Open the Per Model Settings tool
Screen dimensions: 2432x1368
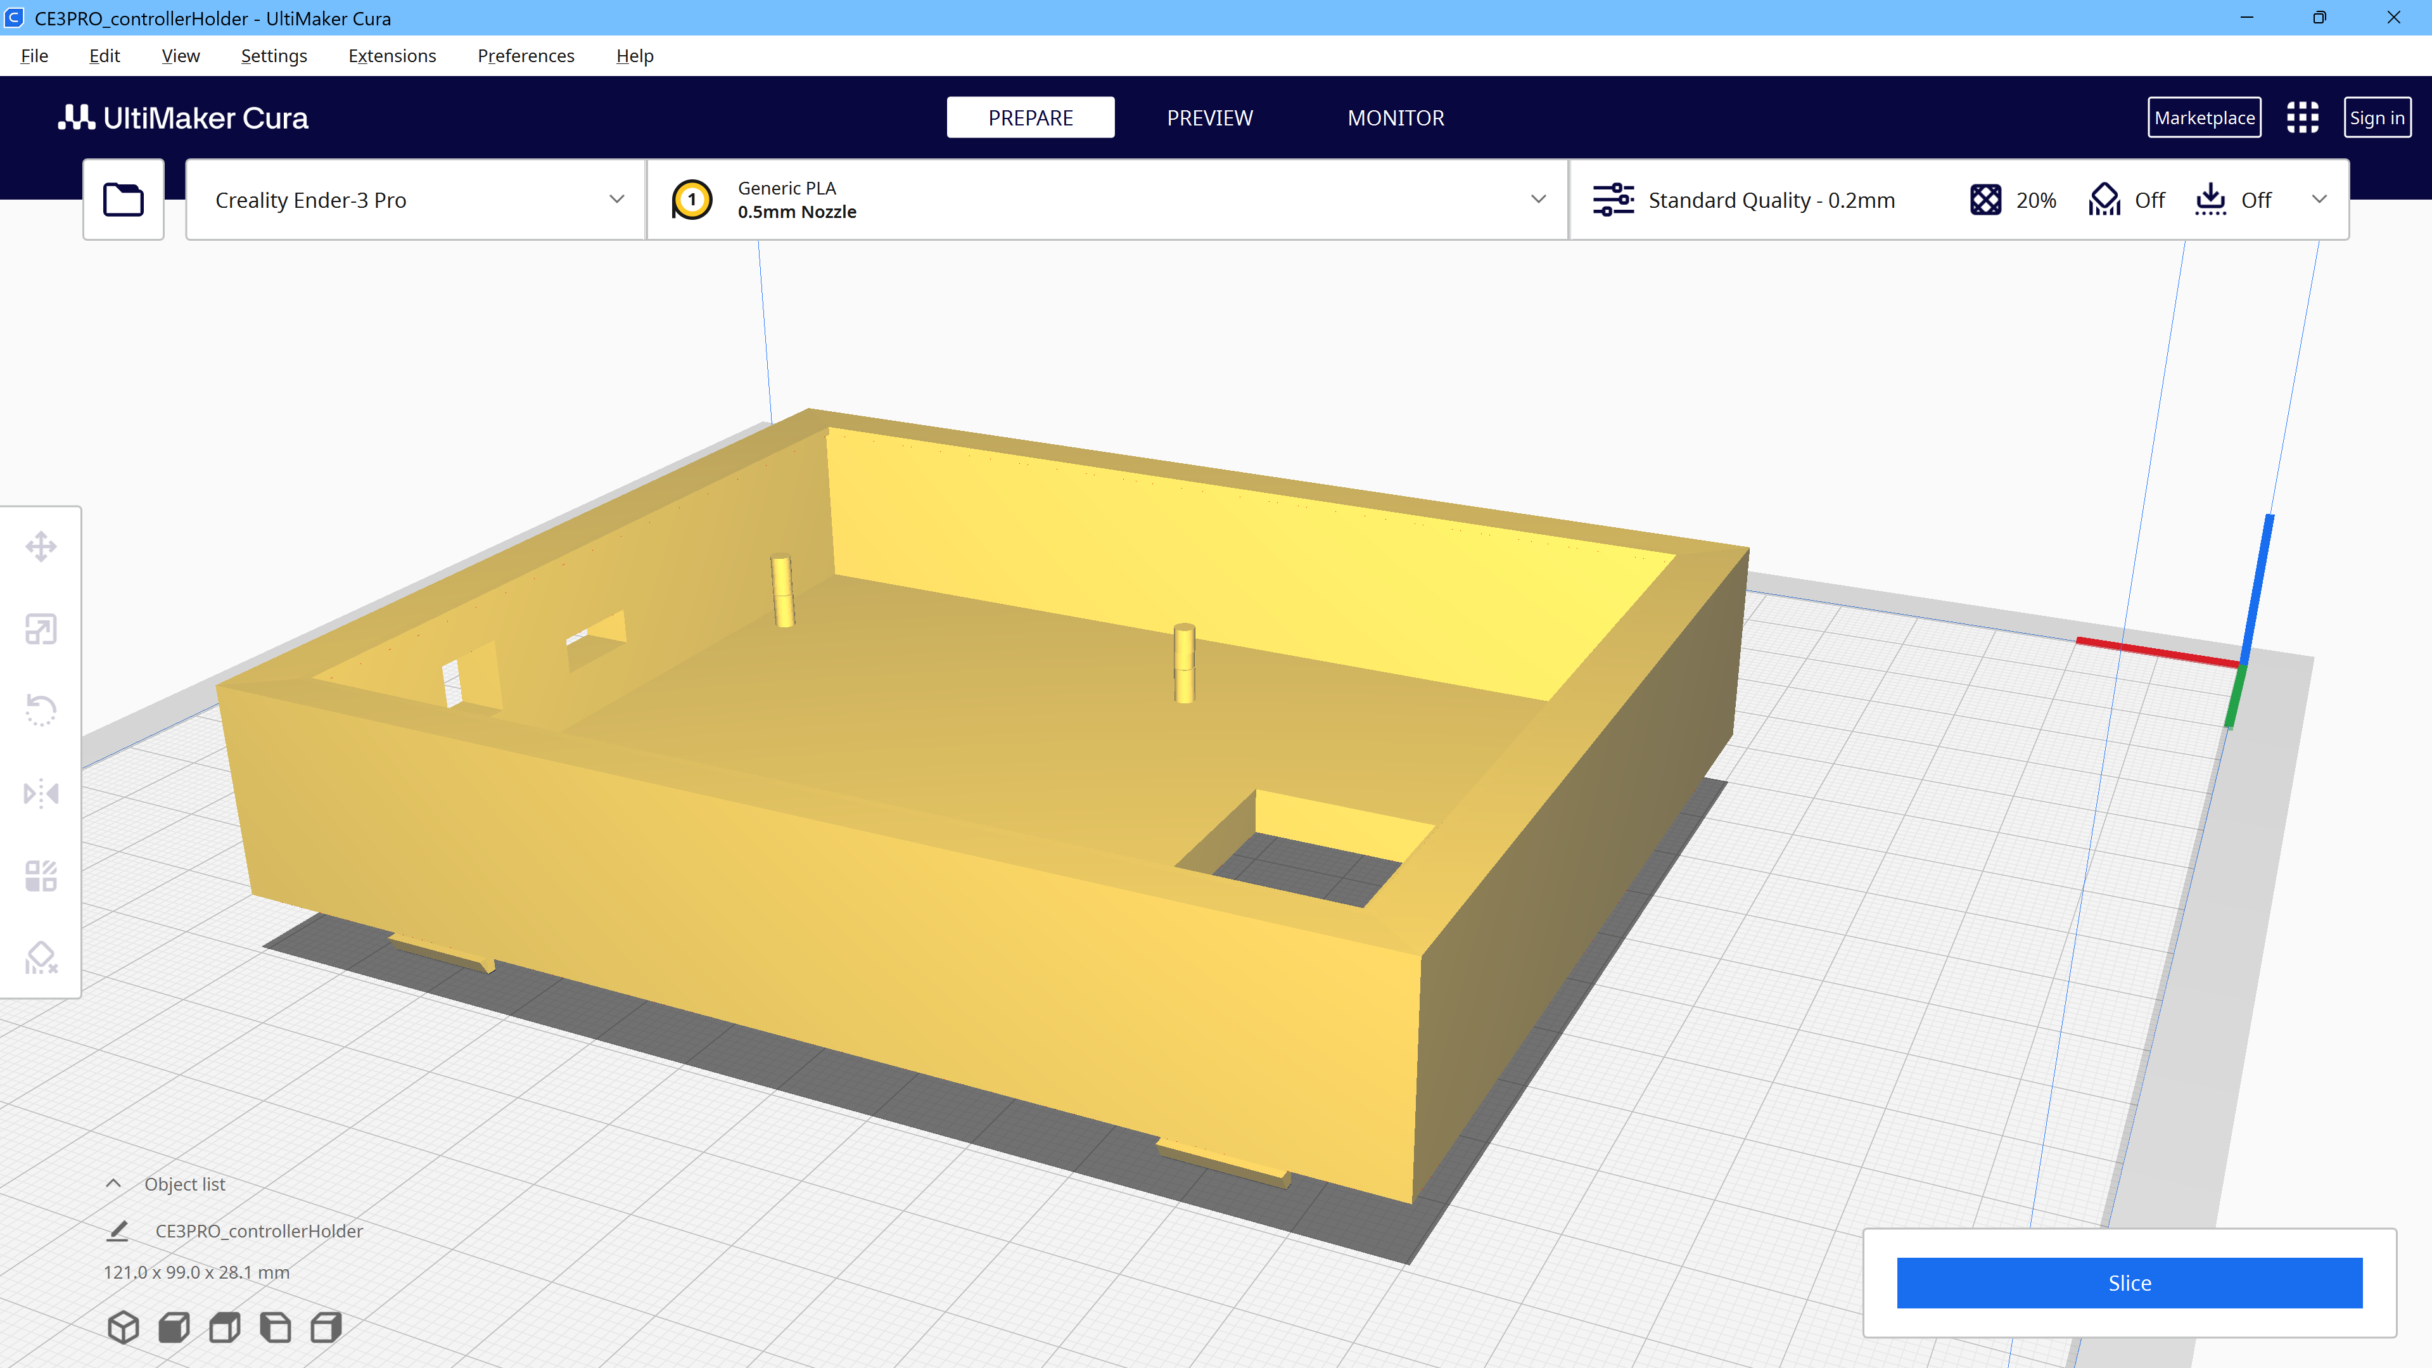click(x=41, y=876)
